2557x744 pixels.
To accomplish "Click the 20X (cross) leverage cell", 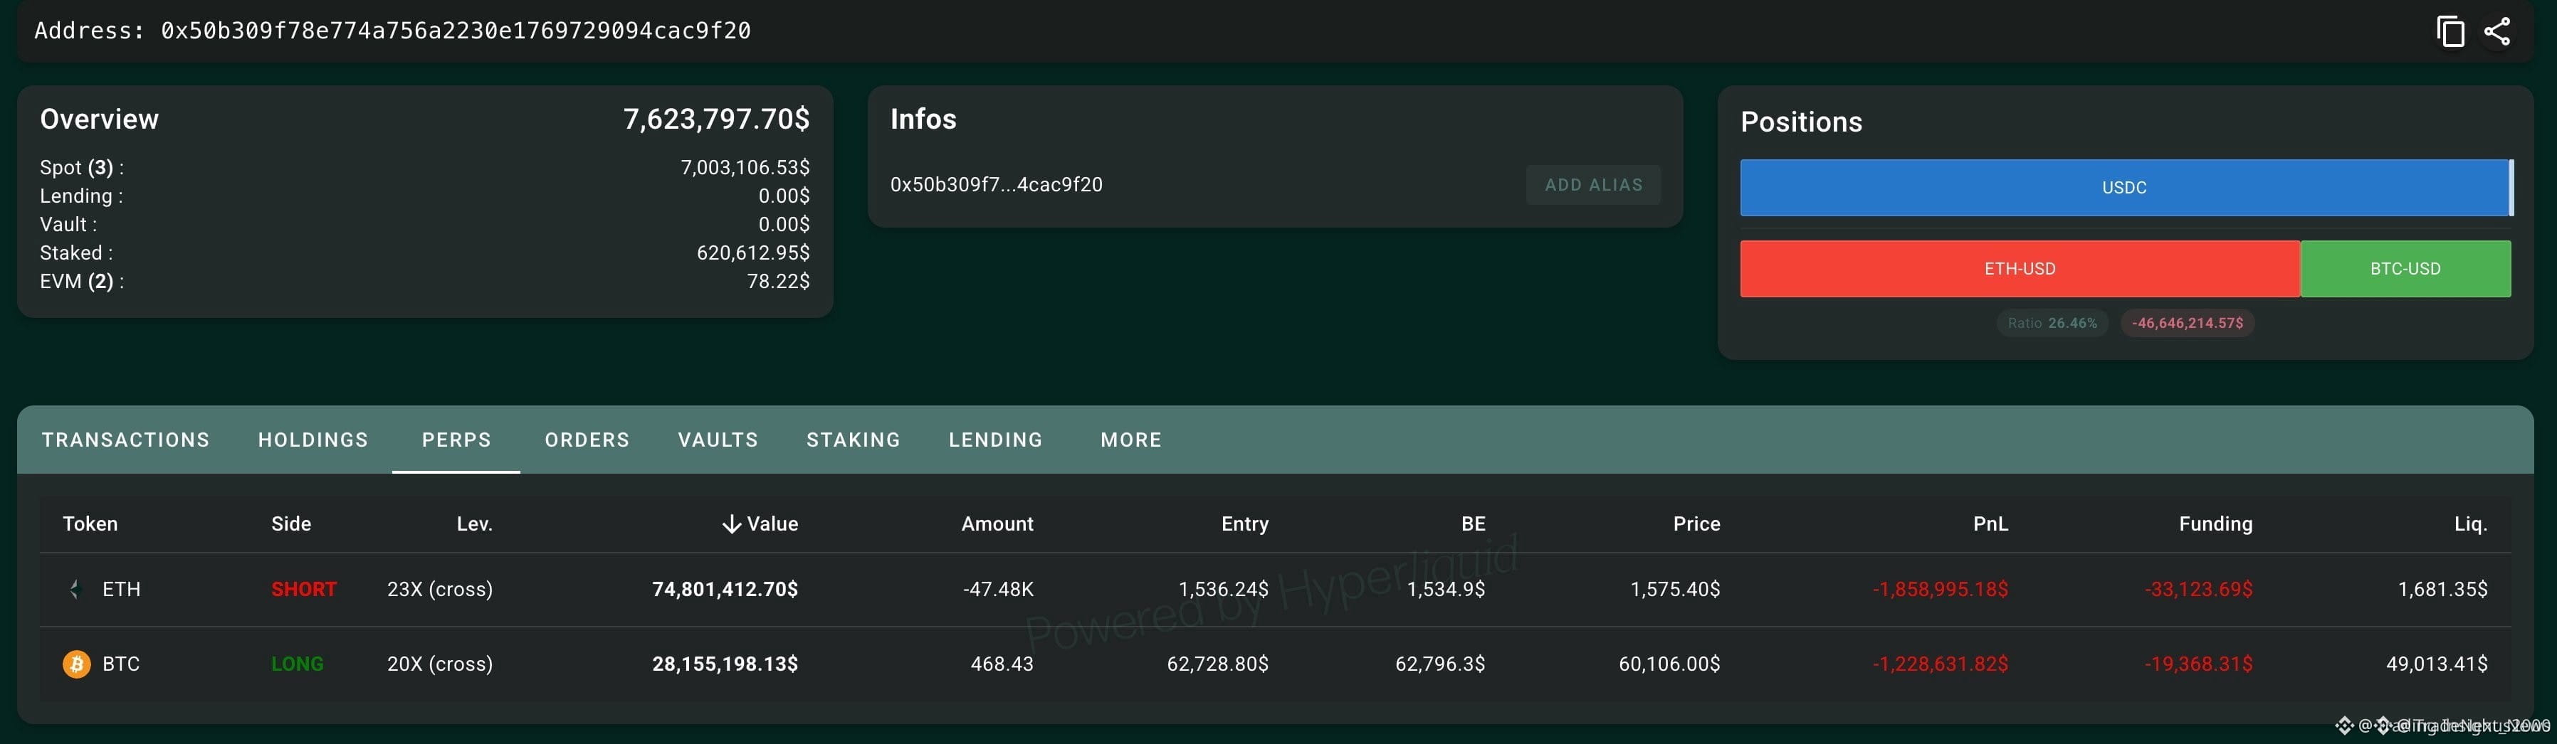I will coord(440,664).
